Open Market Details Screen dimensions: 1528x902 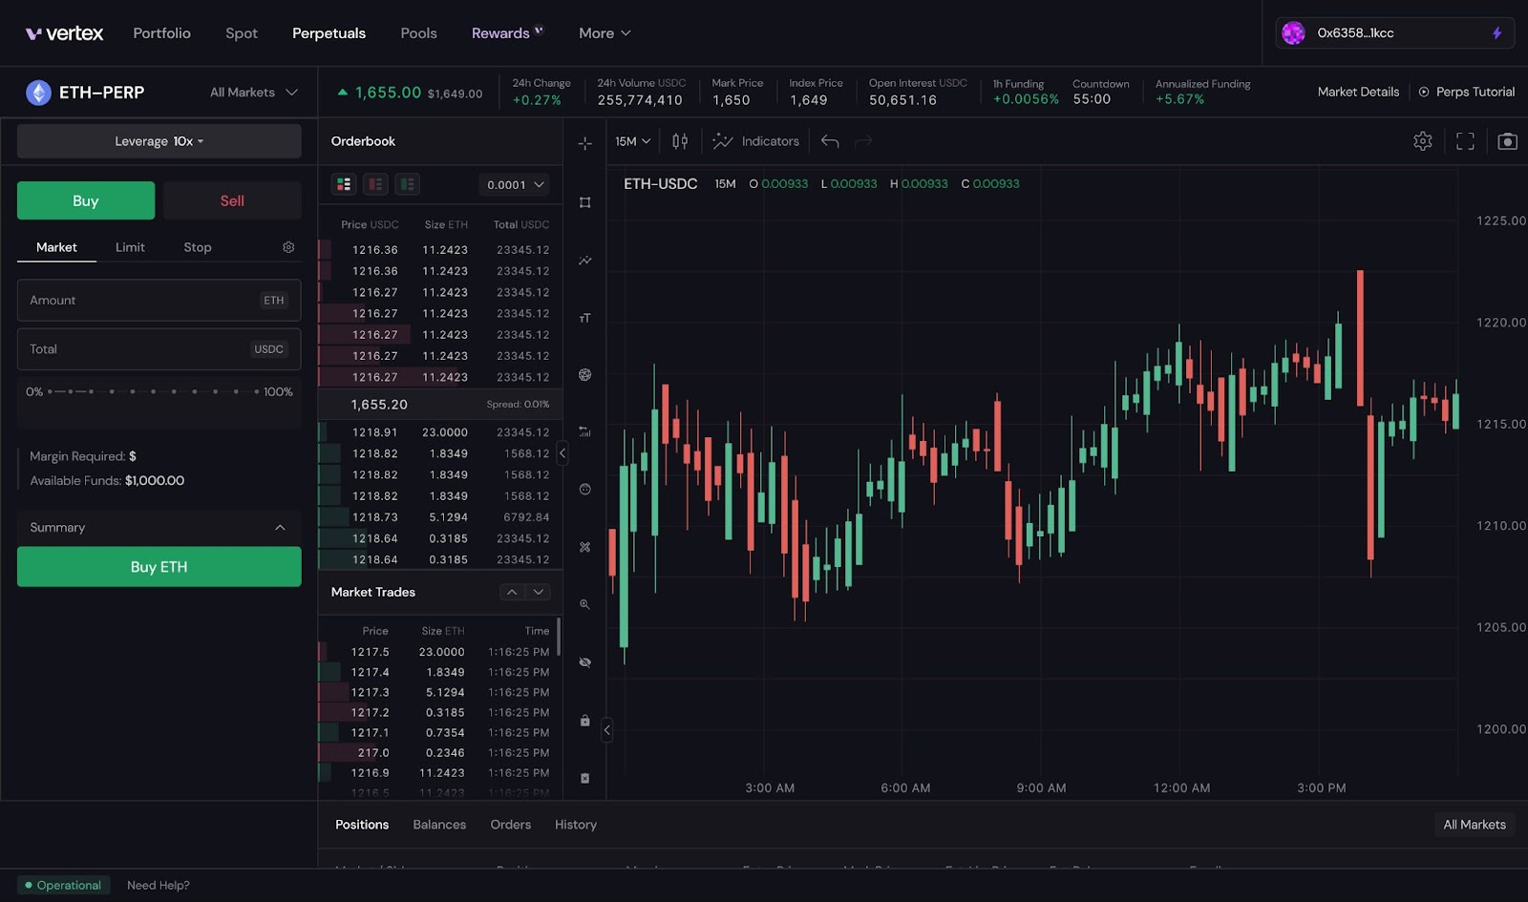tap(1358, 93)
